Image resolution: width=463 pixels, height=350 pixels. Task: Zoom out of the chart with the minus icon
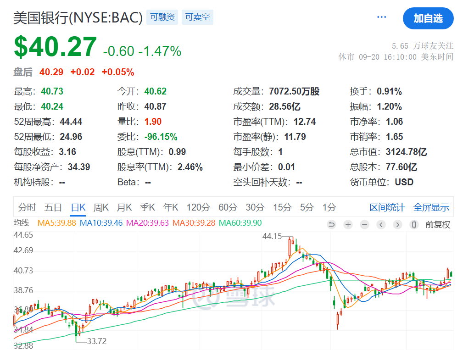(364, 224)
